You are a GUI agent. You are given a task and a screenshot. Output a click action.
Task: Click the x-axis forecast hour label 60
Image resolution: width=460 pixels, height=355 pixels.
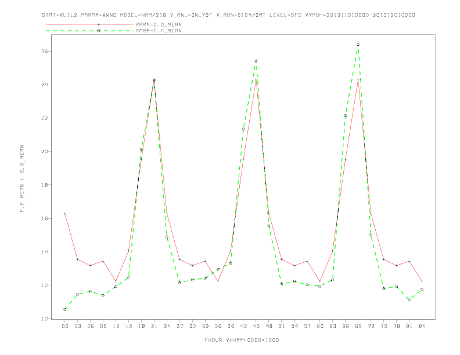[320, 326]
